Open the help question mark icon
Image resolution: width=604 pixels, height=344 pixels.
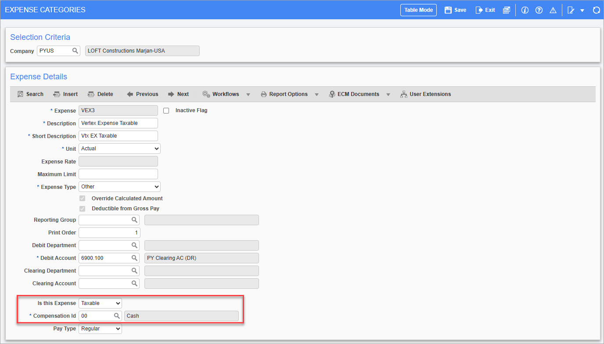pyautogui.click(x=539, y=10)
